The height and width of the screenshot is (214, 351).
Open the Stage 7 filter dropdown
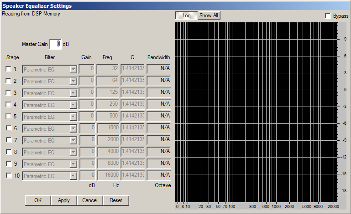coord(73,140)
